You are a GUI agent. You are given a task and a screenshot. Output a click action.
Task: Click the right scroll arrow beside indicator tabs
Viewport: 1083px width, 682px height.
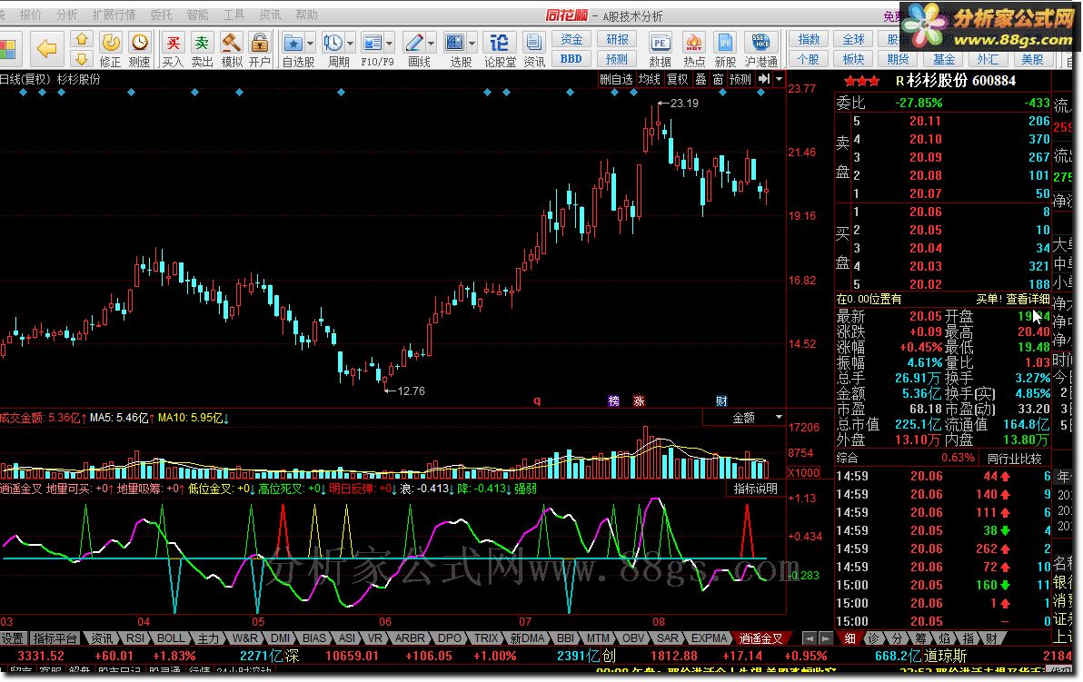[824, 638]
